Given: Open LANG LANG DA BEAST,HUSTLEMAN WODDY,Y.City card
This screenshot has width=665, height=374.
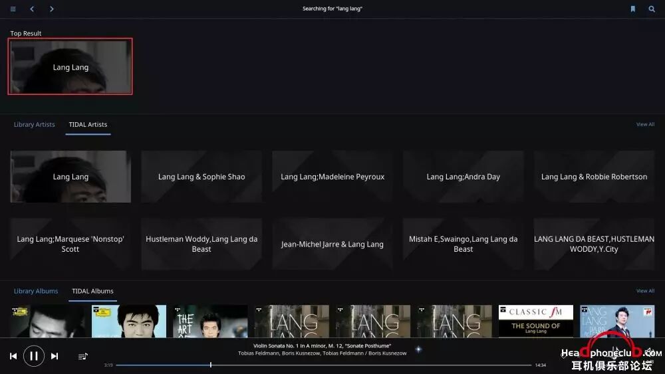Looking at the screenshot, I should tap(594, 244).
